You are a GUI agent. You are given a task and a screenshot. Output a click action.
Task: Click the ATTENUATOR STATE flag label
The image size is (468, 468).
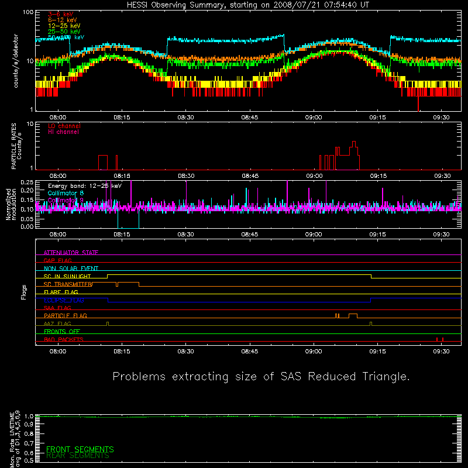tap(71, 253)
